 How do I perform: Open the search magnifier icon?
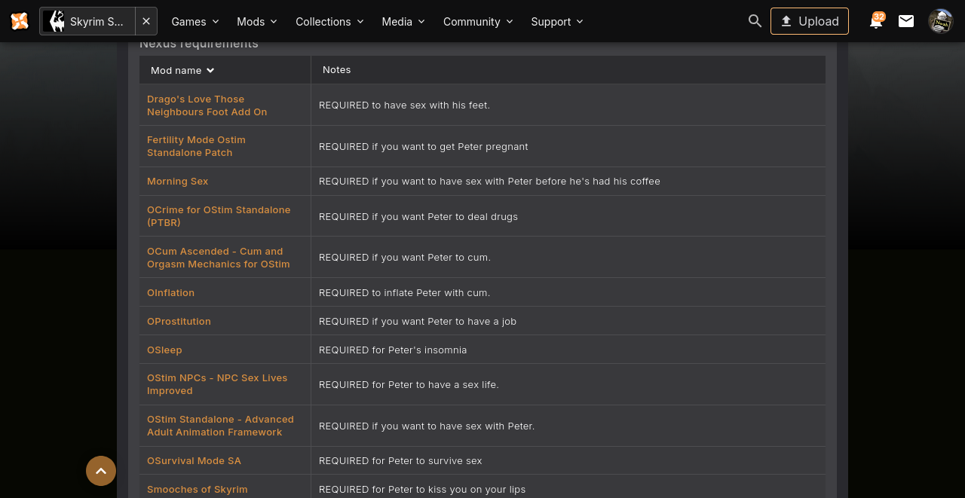tap(755, 21)
